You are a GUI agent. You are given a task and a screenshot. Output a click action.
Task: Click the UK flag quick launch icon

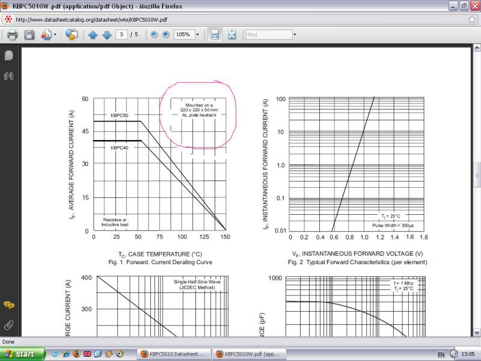coord(87,354)
